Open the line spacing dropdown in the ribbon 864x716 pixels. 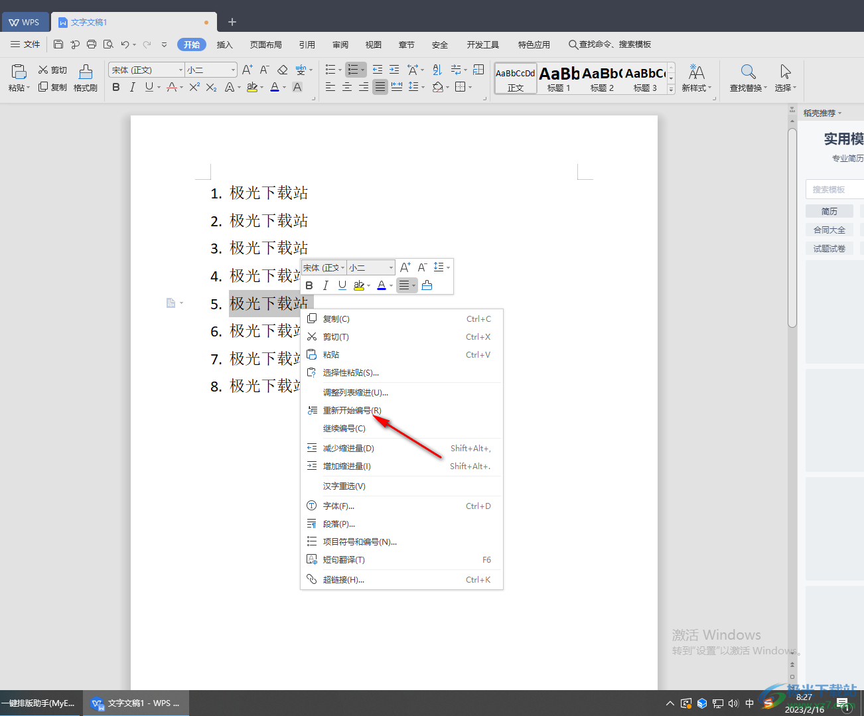(423, 87)
